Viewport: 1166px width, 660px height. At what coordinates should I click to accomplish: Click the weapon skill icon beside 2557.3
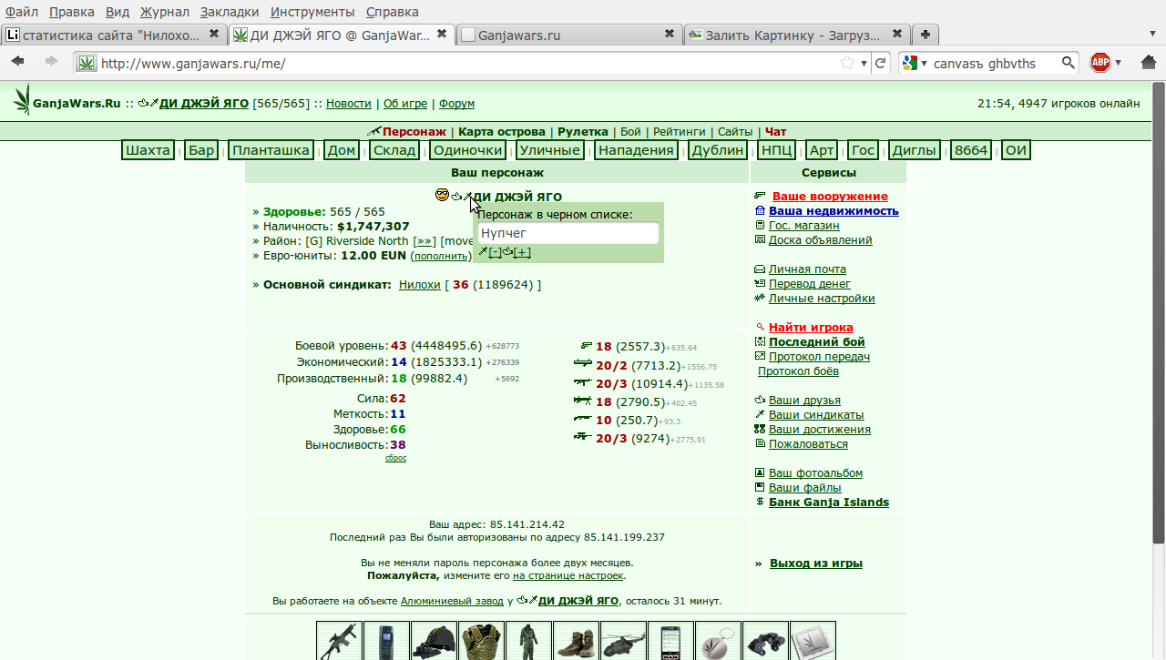pos(586,346)
